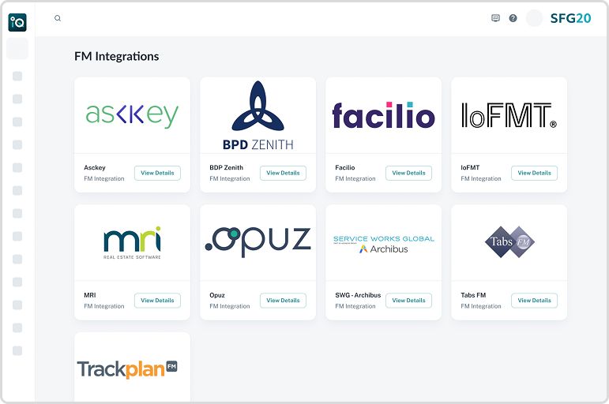
Task: Open the user avatar circle
Action: coord(534,18)
